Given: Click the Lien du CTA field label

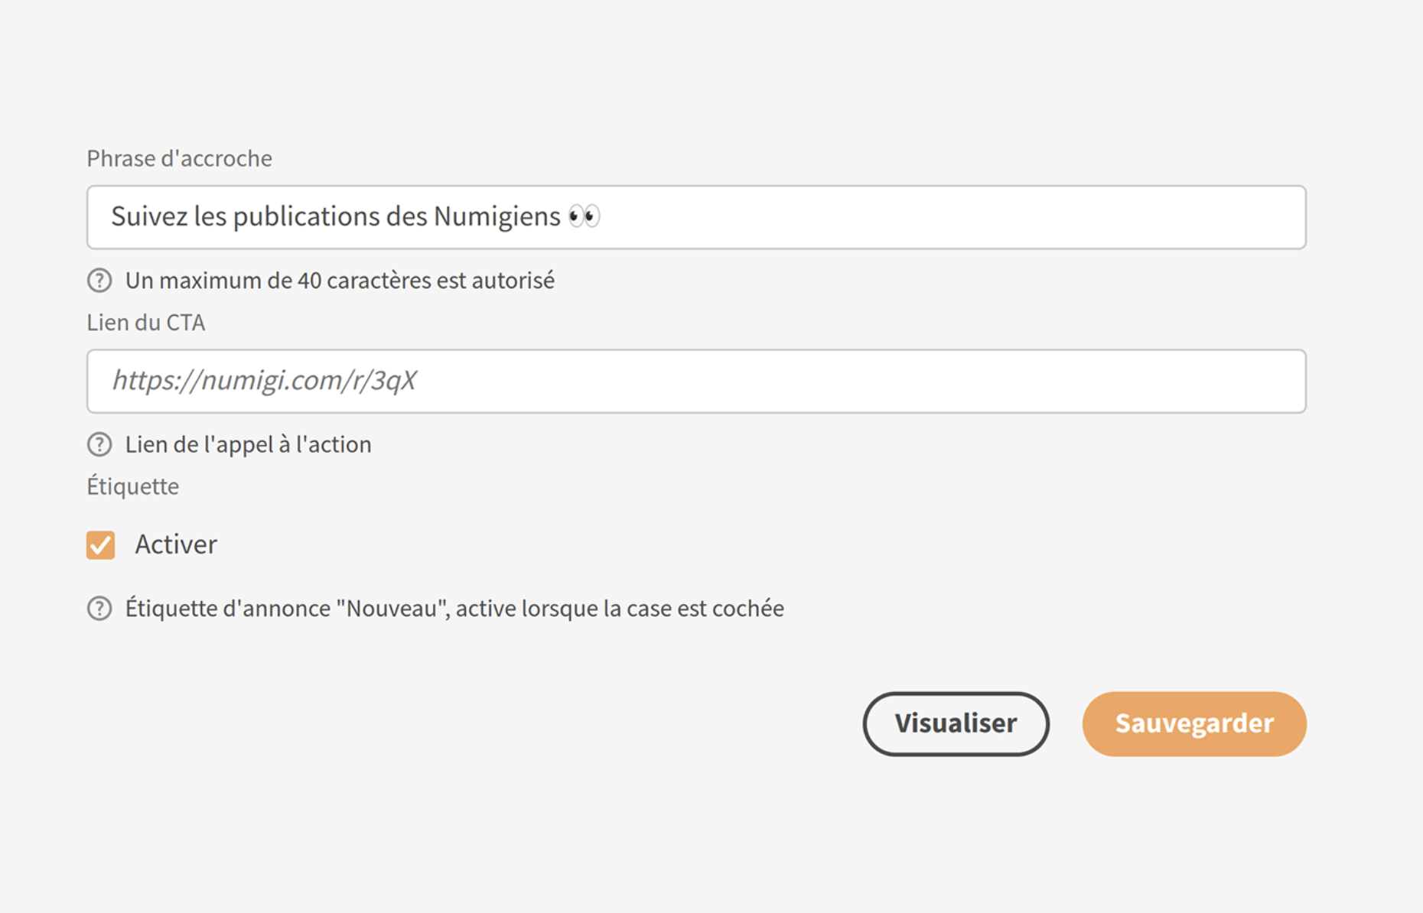Looking at the screenshot, I should [145, 322].
